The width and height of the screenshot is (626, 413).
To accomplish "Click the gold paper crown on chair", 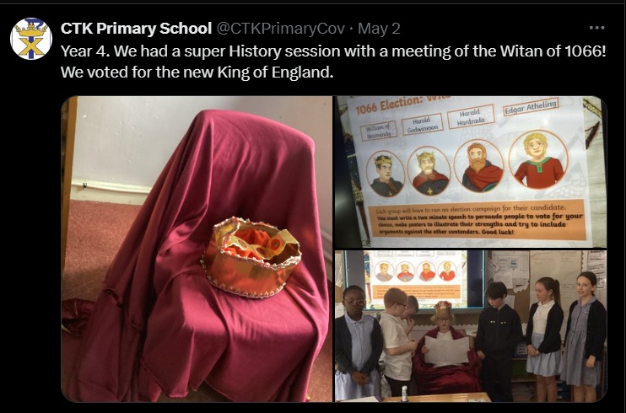I will pos(251,257).
